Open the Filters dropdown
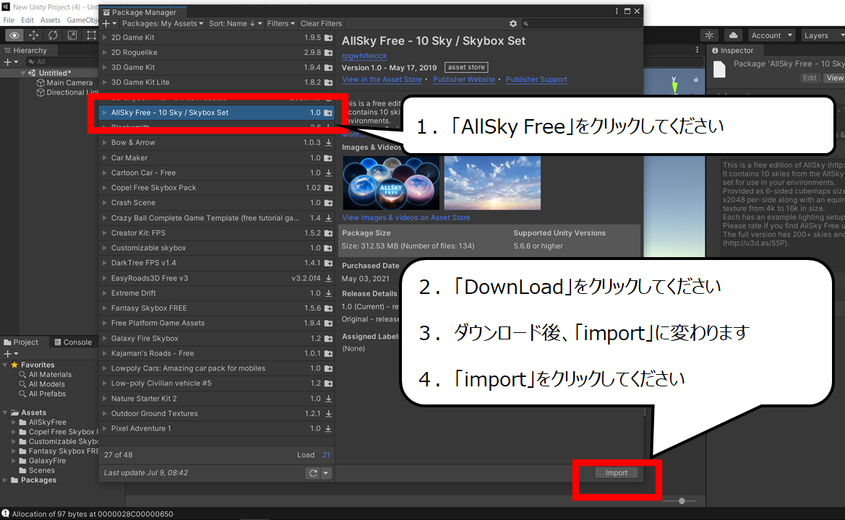This screenshot has width=845, height=520. point(280,24)
